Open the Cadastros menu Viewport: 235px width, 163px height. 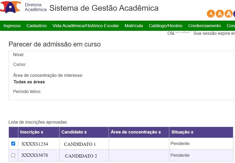tap(37, 26)
